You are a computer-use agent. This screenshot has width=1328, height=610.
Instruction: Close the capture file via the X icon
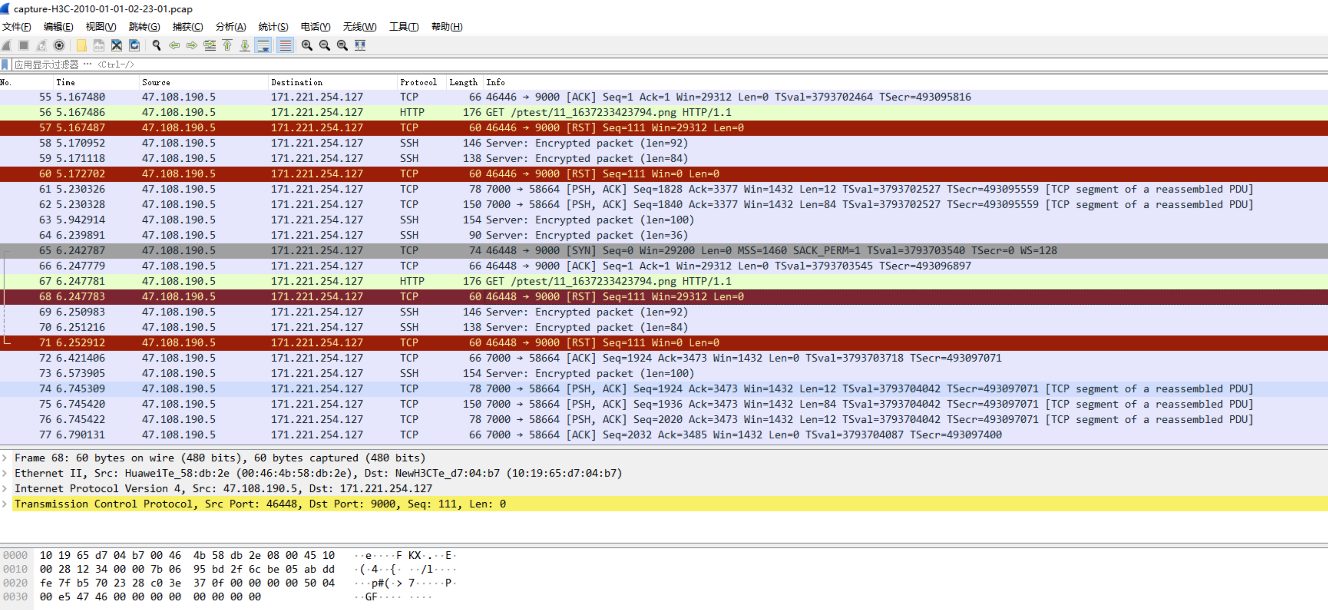point(117,46)
